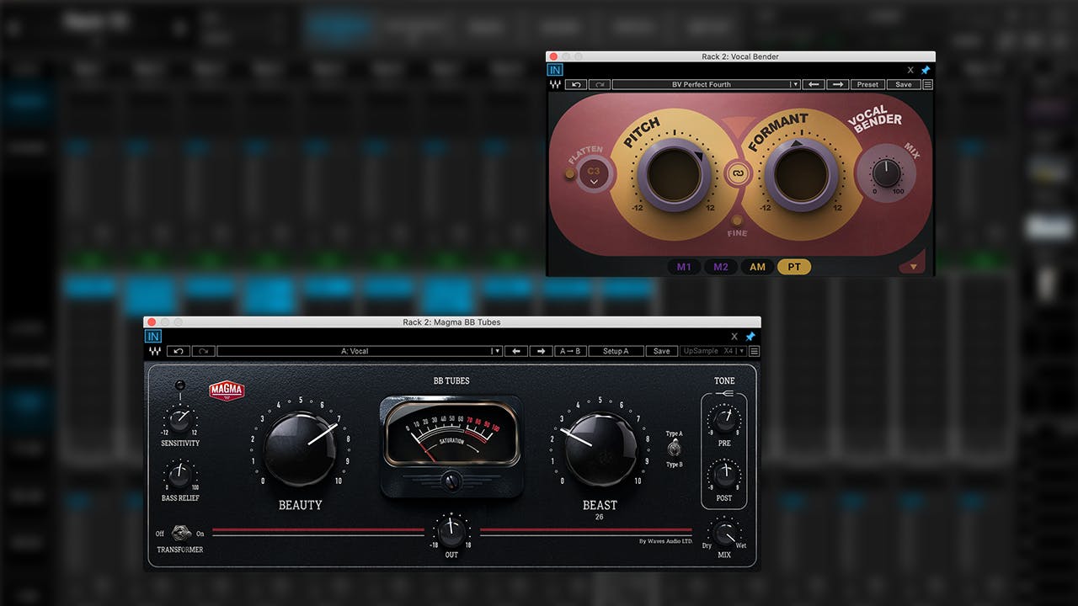Image resolution: width=1078 pixels, height=606 pixels.
Task: Save the current Vocal Bender preset
Action: pos(902,84)
